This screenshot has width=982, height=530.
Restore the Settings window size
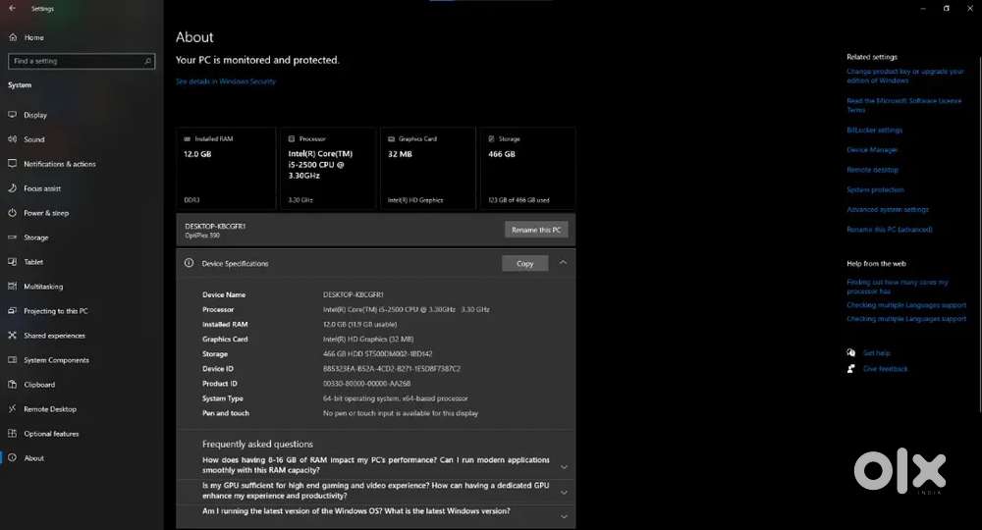[947, 8]
